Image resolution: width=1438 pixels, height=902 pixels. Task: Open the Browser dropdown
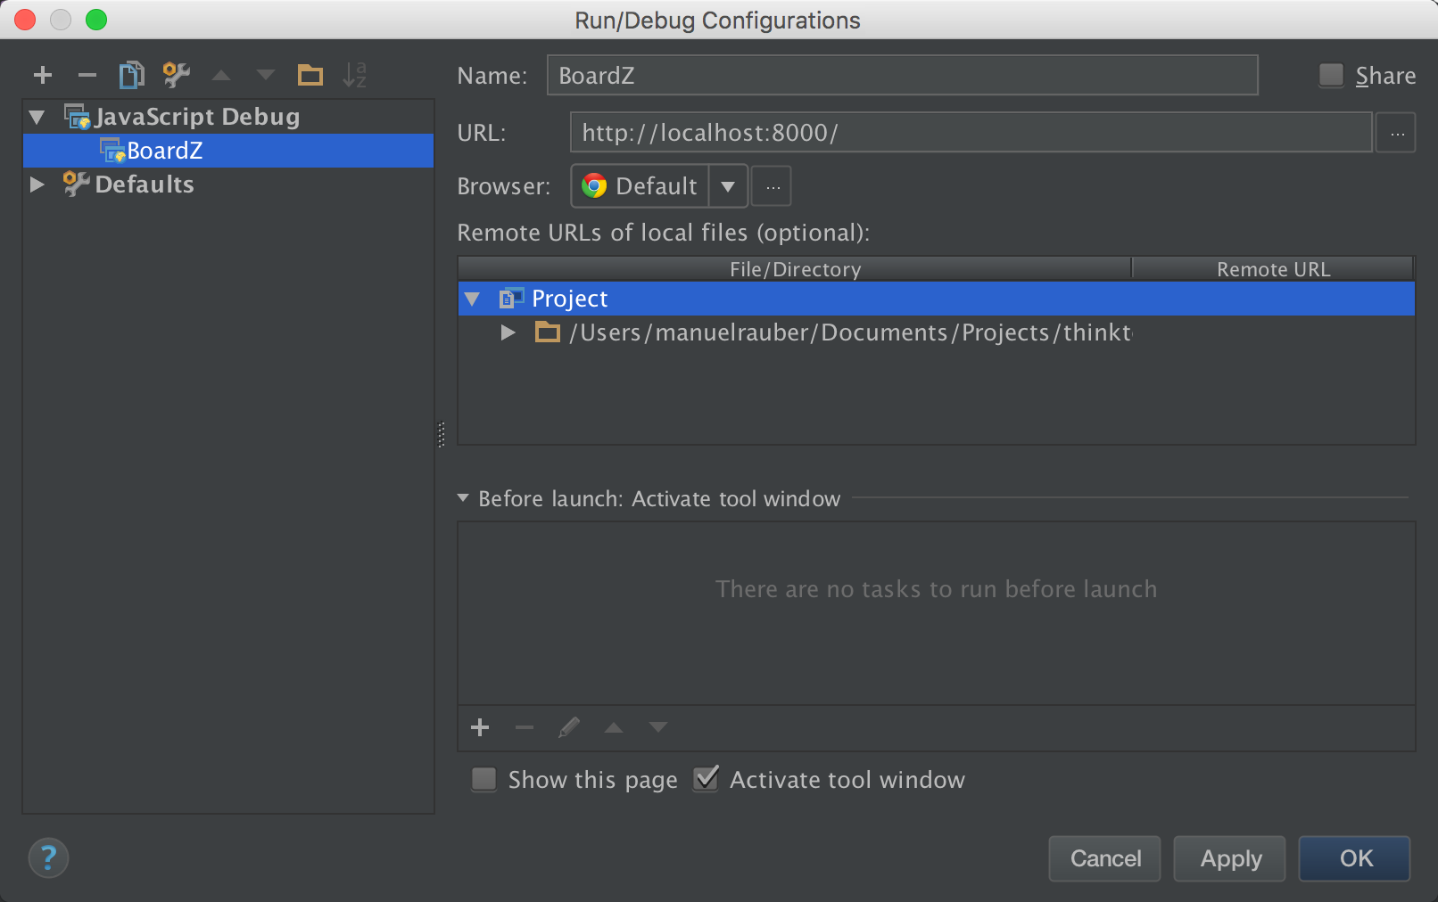tap(729, 186)
